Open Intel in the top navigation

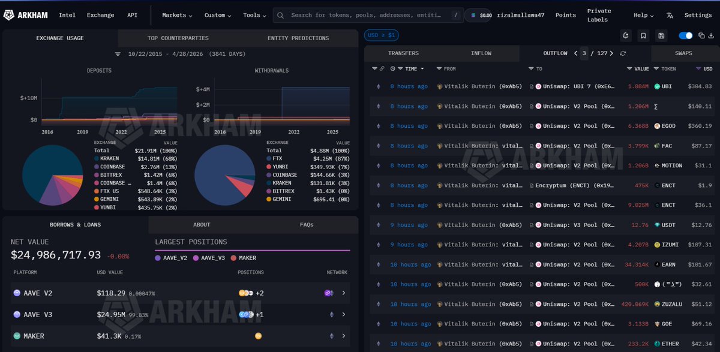(x=67, y=15)
